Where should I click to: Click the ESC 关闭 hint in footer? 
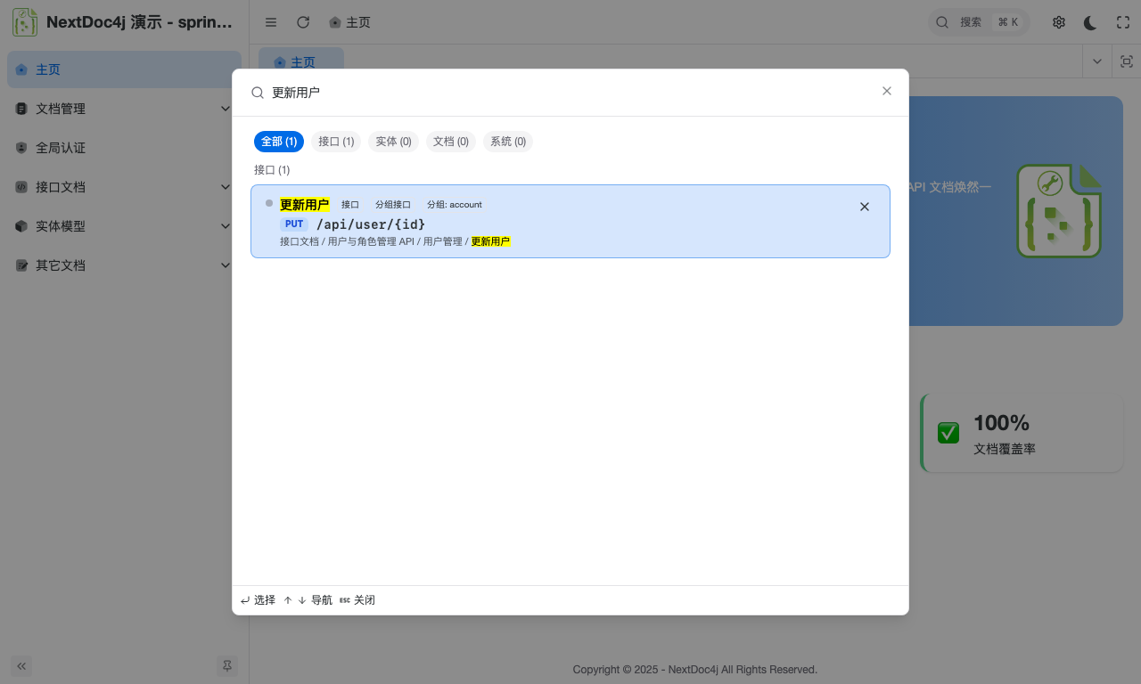click(x=357, y=600)
